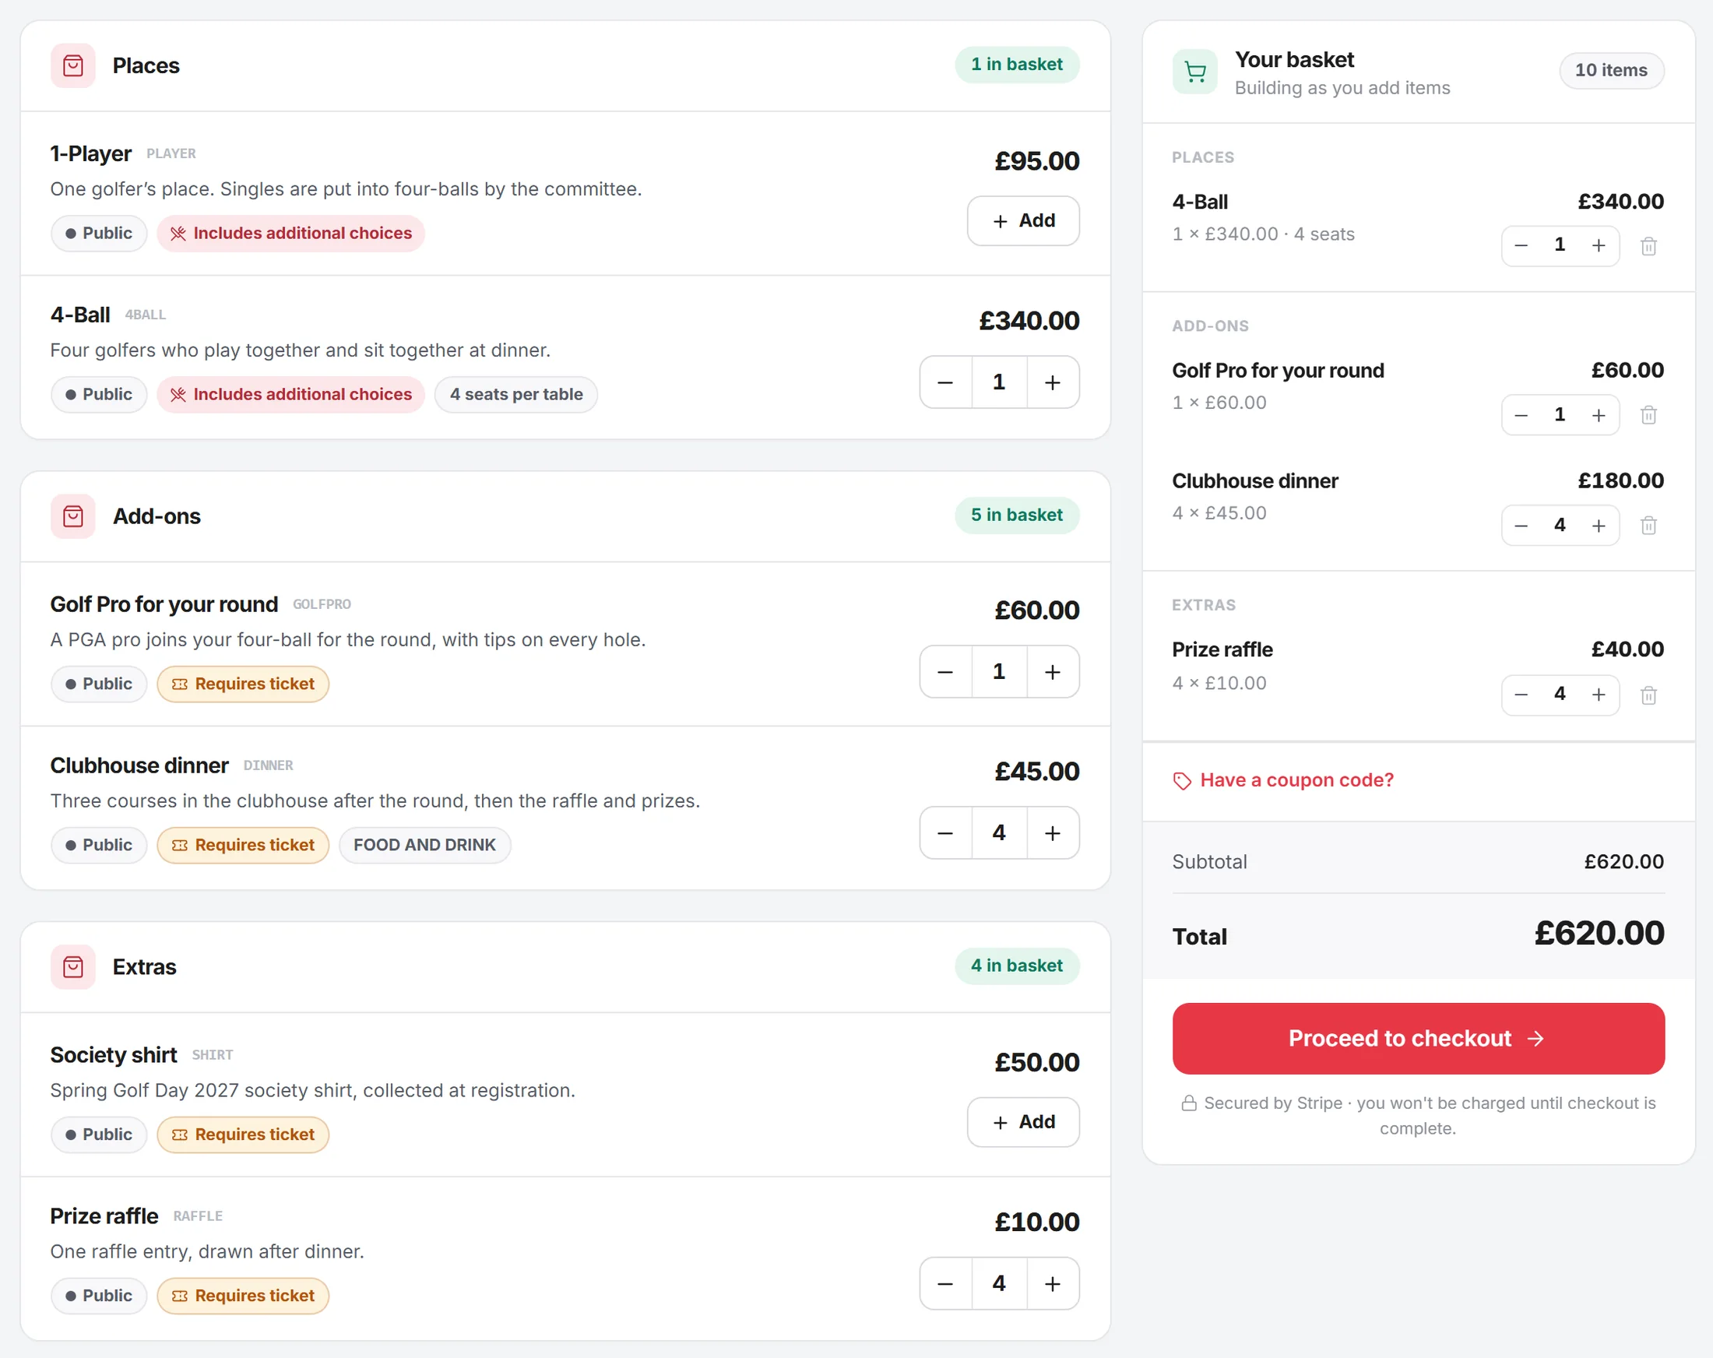Click the £620.00 Total amount

[1599, 933]
